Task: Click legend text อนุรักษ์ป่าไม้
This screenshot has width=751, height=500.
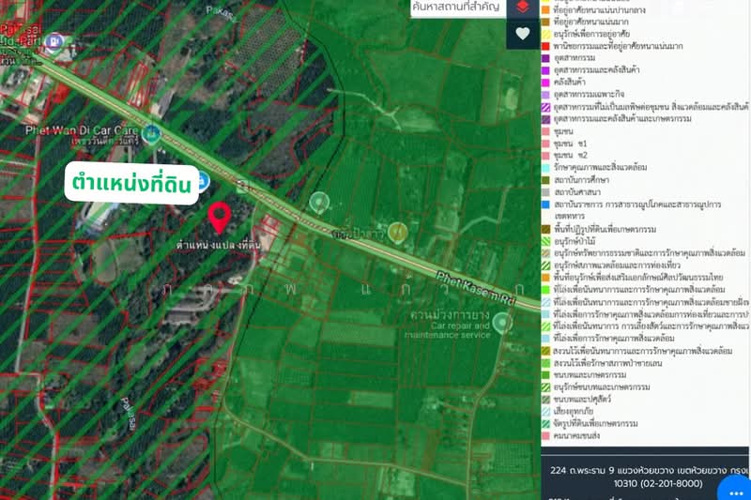Action: [x=575, y=242]
